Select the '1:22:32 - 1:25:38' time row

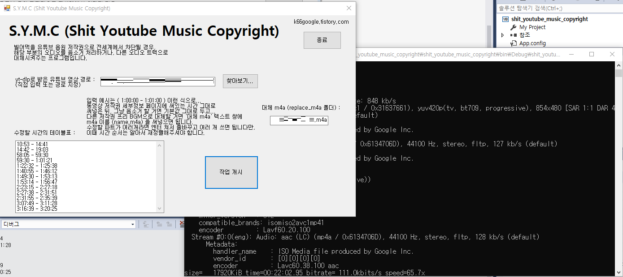click(x=36, y=166)
